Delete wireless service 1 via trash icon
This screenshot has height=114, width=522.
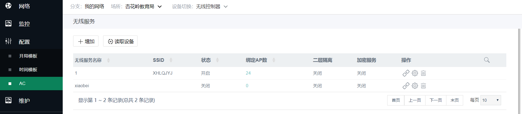point(424,73)
